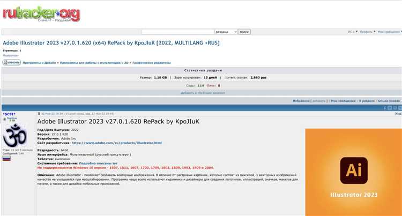Click the rutracker.org logo
Viewport: 402px width, 216px height.
(x=41, y=14)
